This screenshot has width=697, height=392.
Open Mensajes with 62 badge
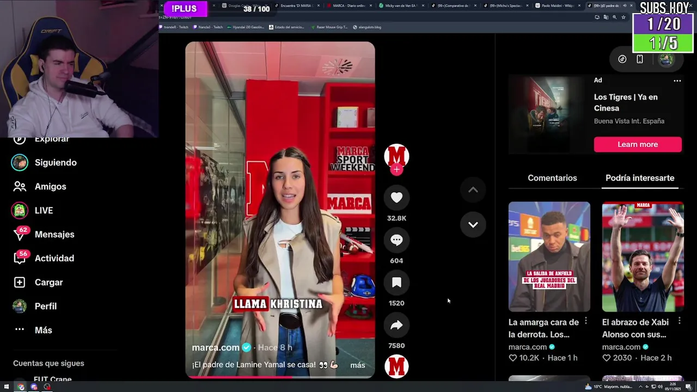pyautogui.click(x=44, y=234)
